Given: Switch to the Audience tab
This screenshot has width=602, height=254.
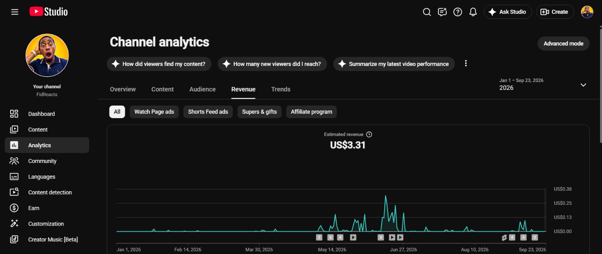Looking at the screenshot, I should [x=203, y=89].
